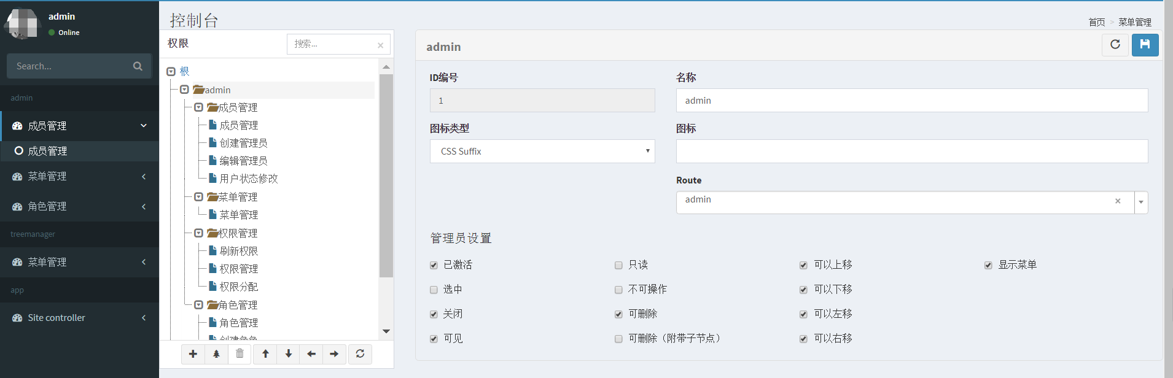Collapse the 根 root tree node
1173x378 pixels.
[171, 72]
